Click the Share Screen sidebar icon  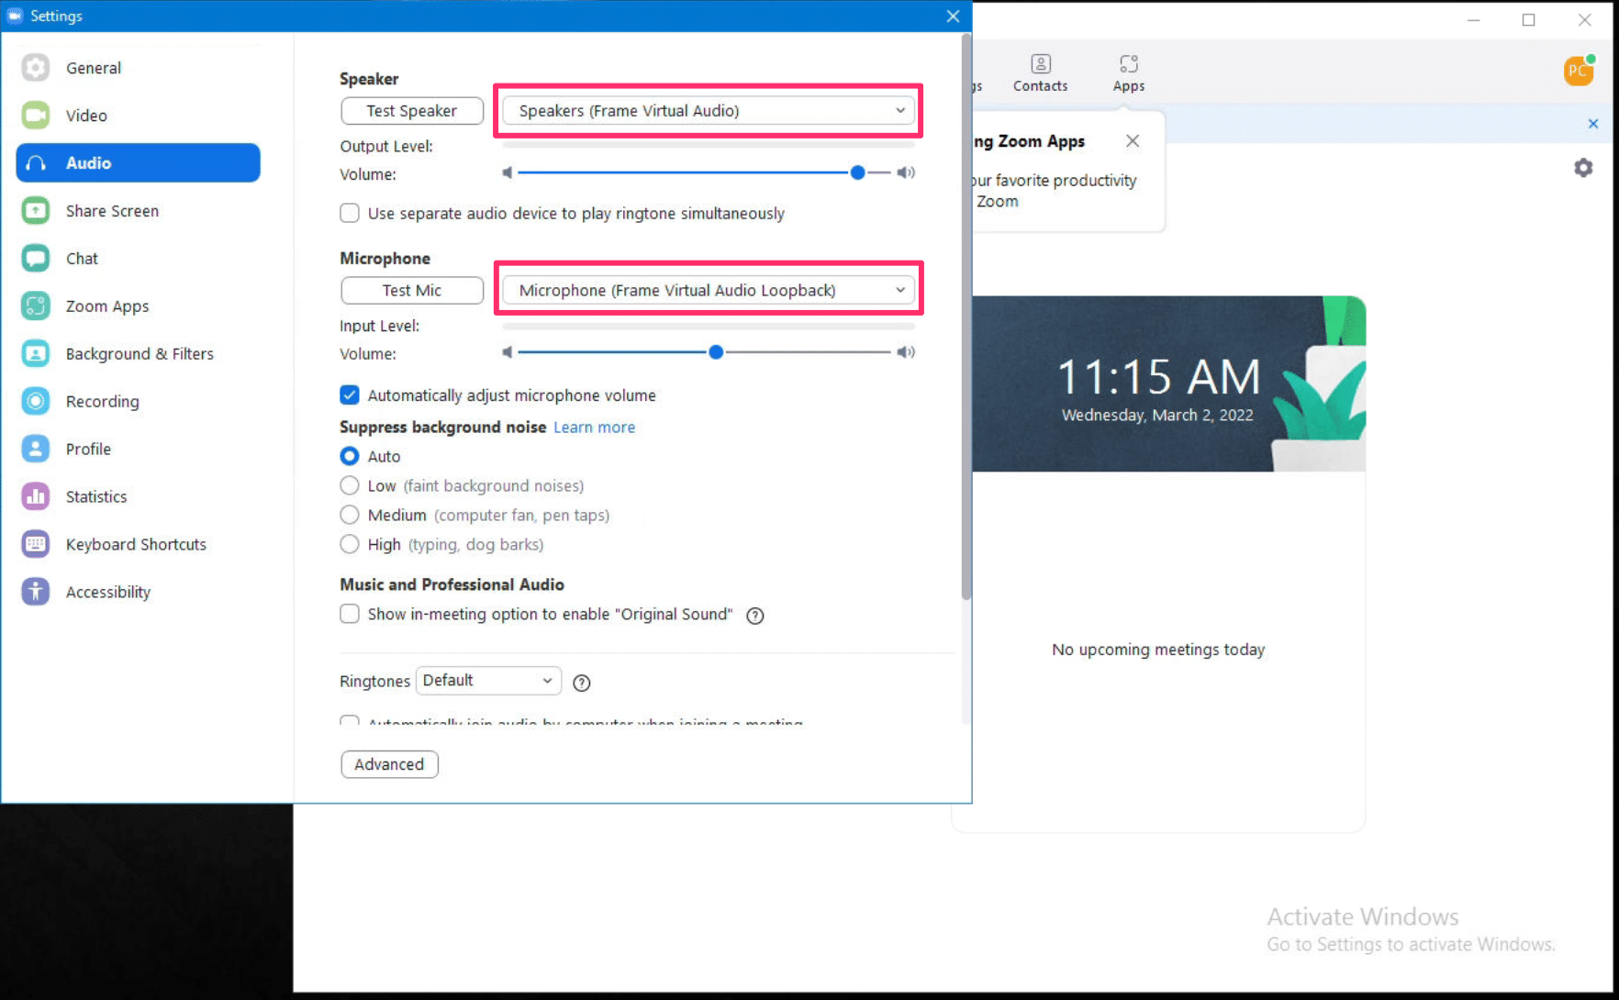[x=35, y=211]
